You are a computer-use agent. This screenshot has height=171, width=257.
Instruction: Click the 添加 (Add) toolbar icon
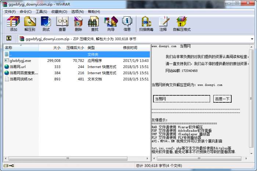(13, 24)
